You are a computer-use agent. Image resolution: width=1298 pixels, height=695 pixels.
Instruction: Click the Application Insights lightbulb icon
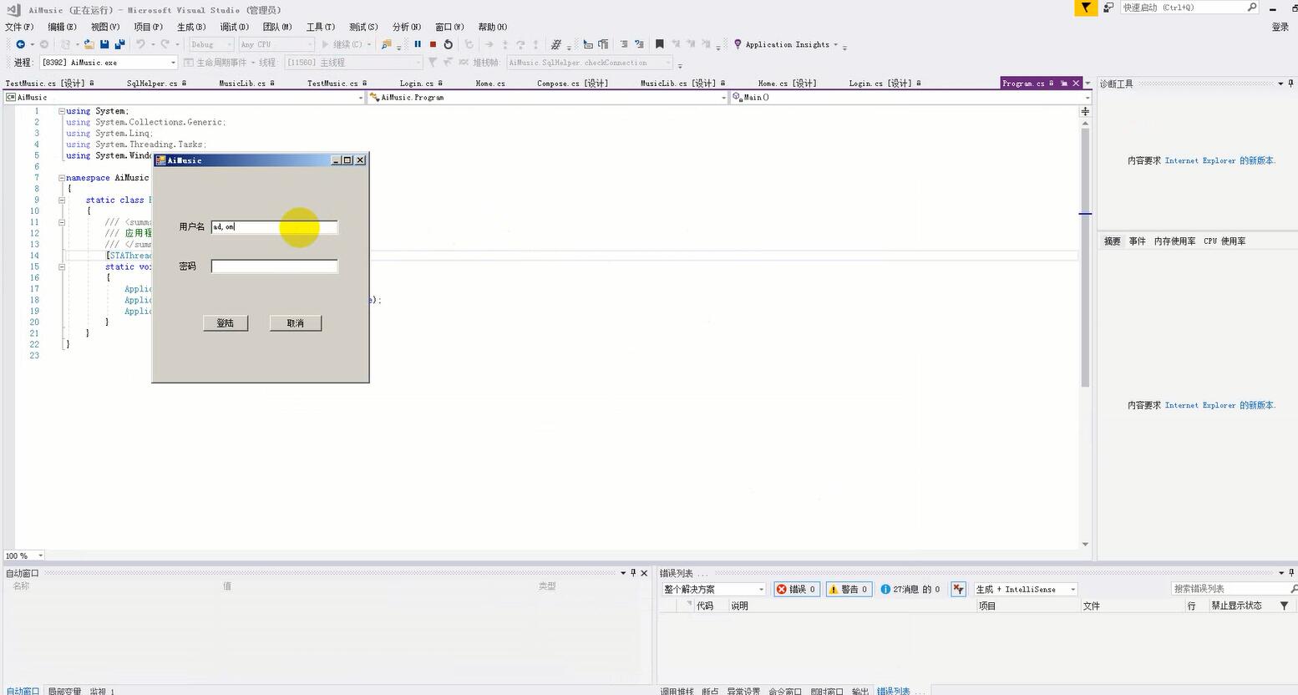tap(738, 44)
